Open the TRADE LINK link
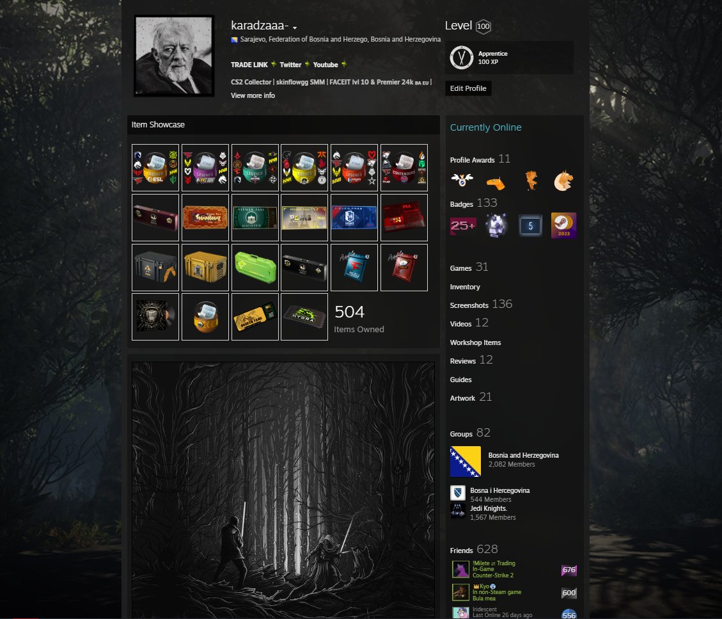 click(249, 65)
